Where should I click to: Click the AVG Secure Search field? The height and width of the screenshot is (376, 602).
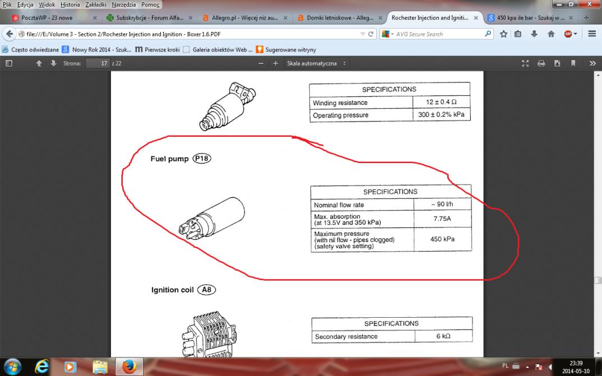438,34
